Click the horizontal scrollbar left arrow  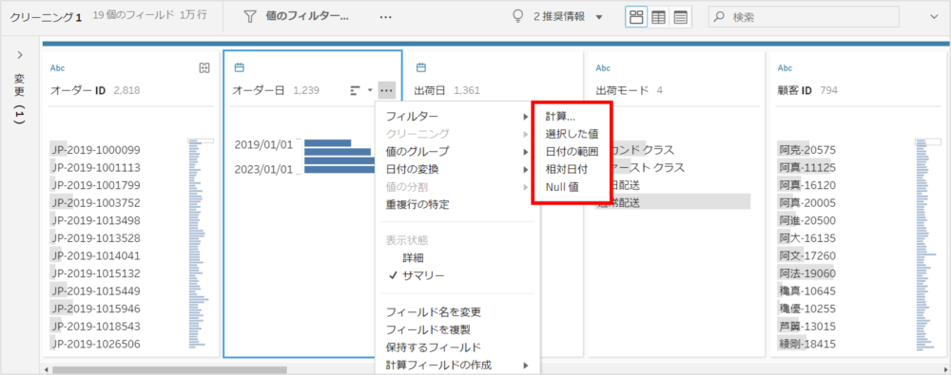45,369
